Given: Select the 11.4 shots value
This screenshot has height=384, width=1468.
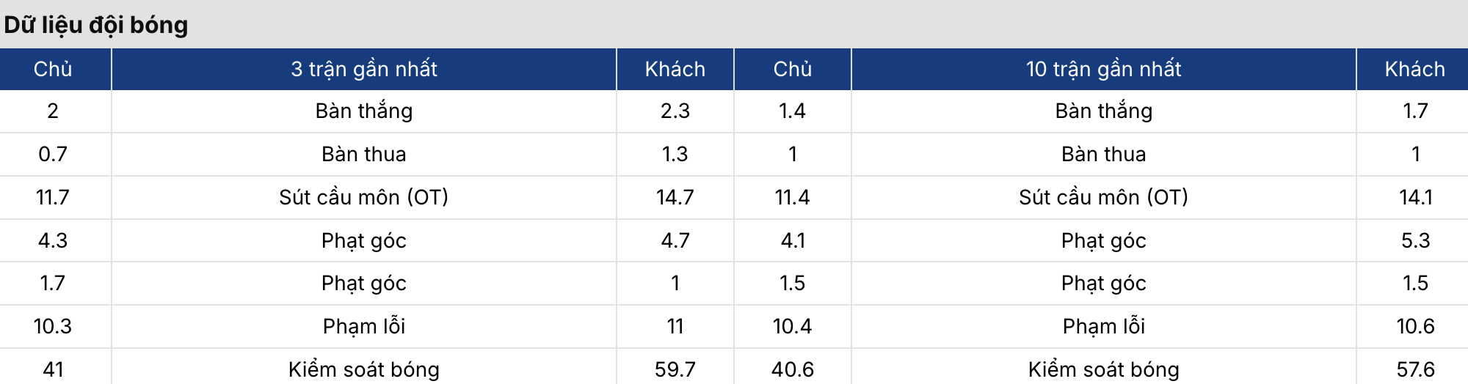Looking at the screenshot, I should [x=792, y=197].
